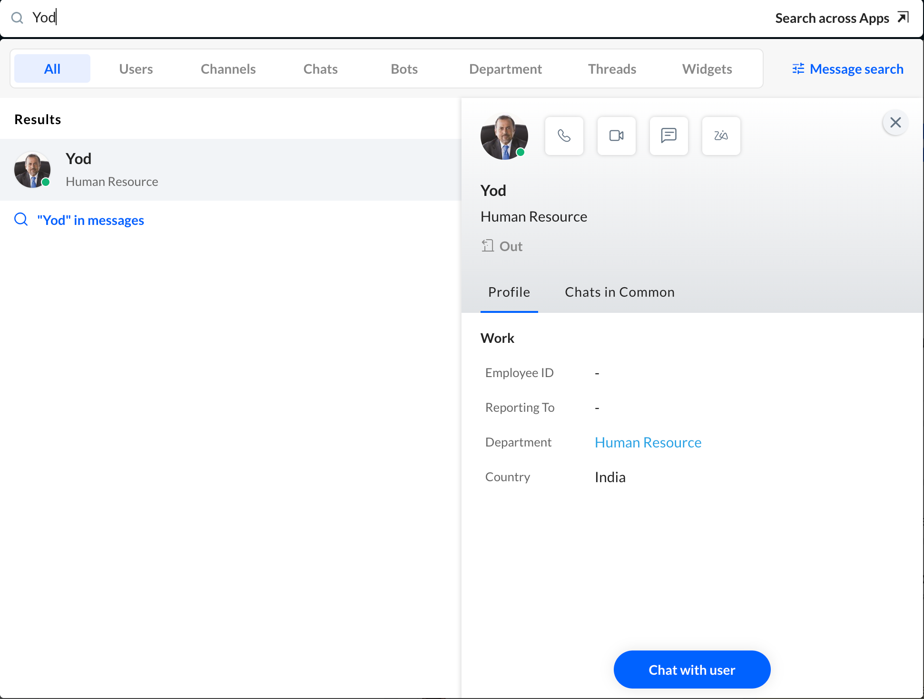Switch to the Users tab
924x699 pixels.
(x=136, y=69)
